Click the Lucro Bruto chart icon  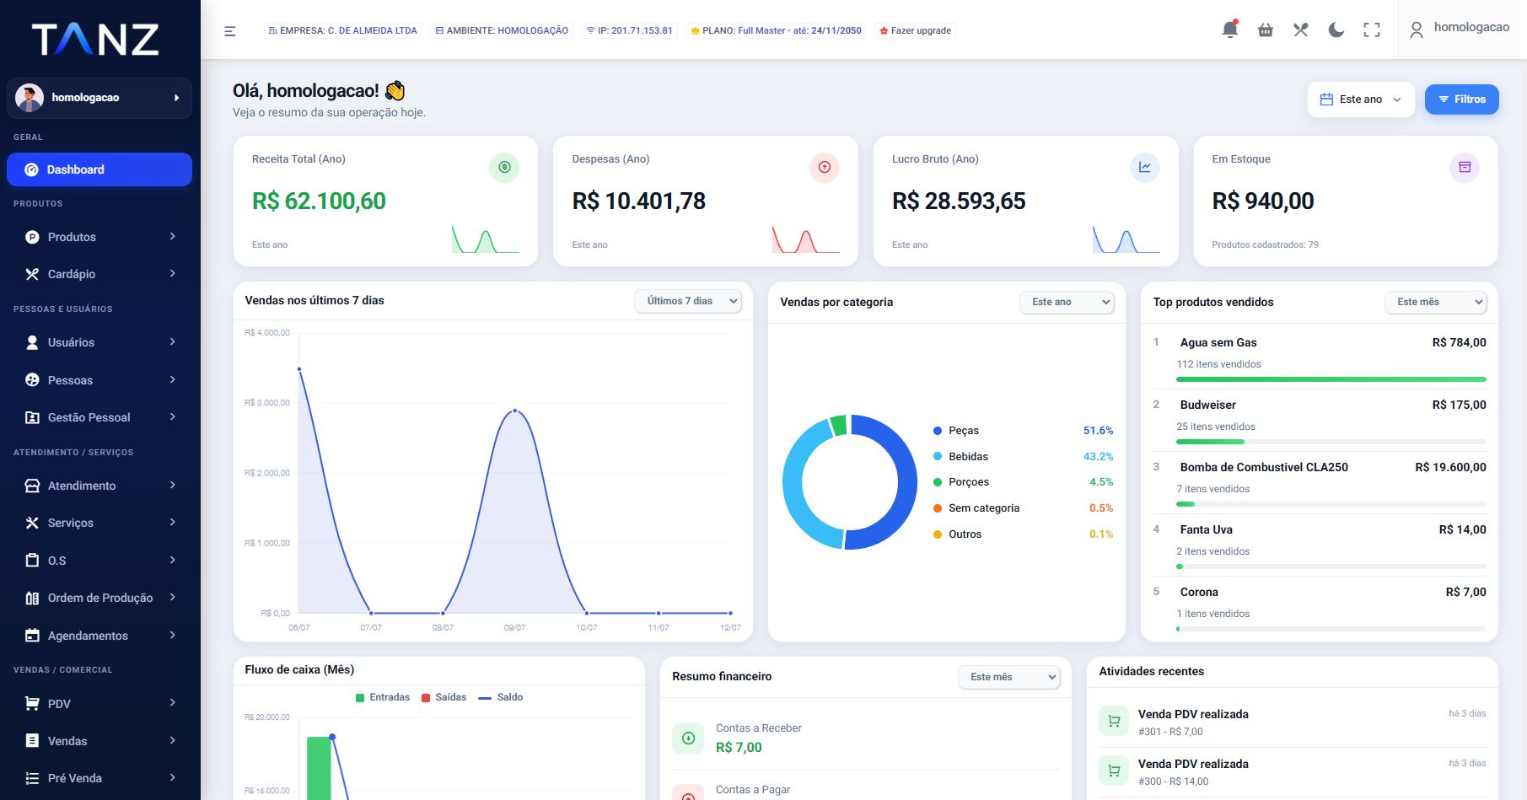point(1145,167)
